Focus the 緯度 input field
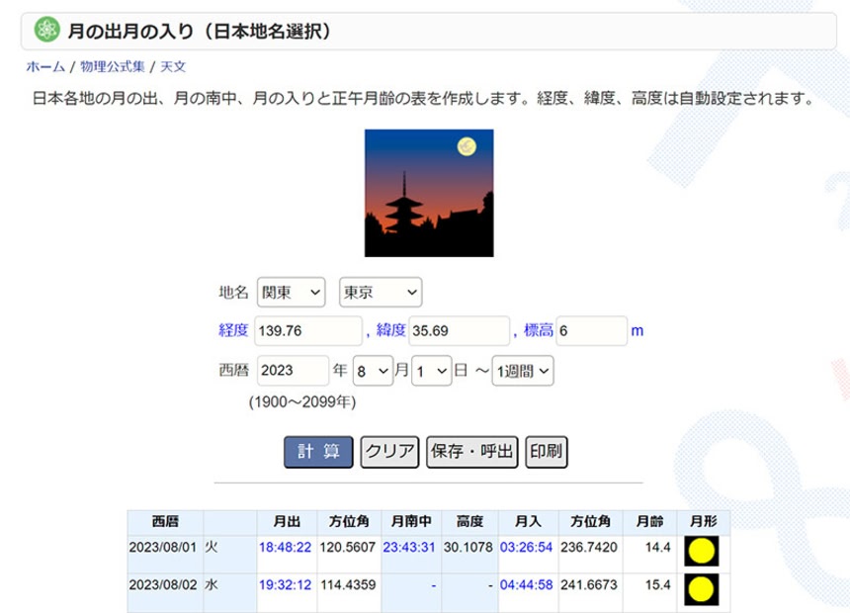850x613 pixels. coord(459,331)
